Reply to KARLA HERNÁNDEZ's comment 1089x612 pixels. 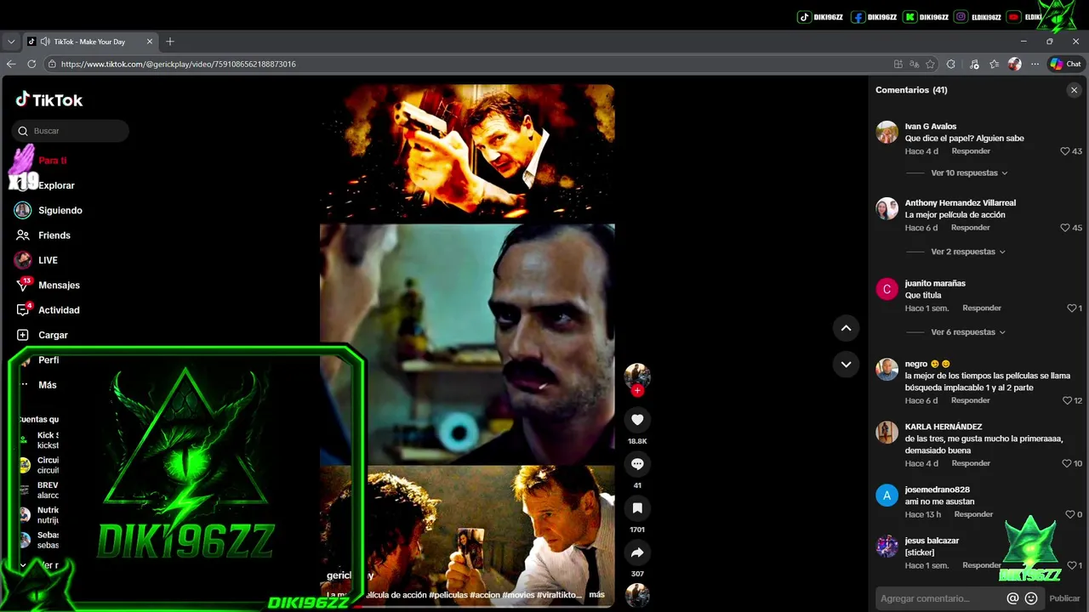(x=971, y=463)
